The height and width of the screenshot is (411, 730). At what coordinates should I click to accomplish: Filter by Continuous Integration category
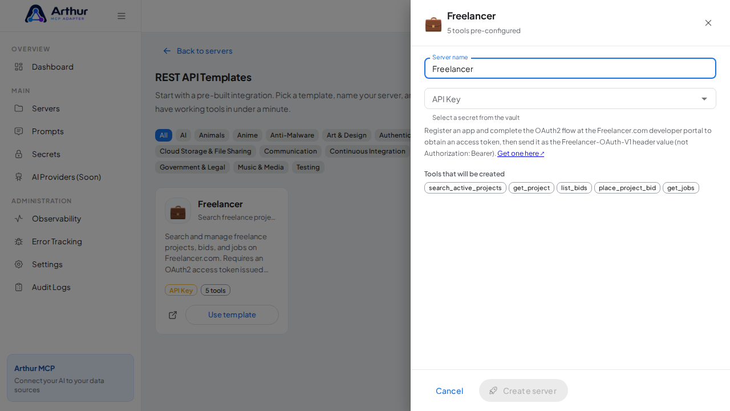point(367,151)
